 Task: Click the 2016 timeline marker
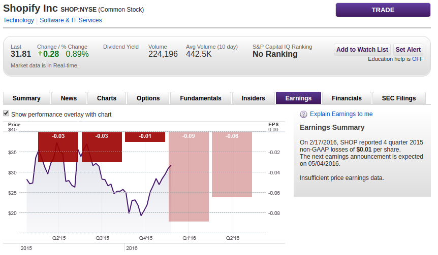(x=132, y=248)
